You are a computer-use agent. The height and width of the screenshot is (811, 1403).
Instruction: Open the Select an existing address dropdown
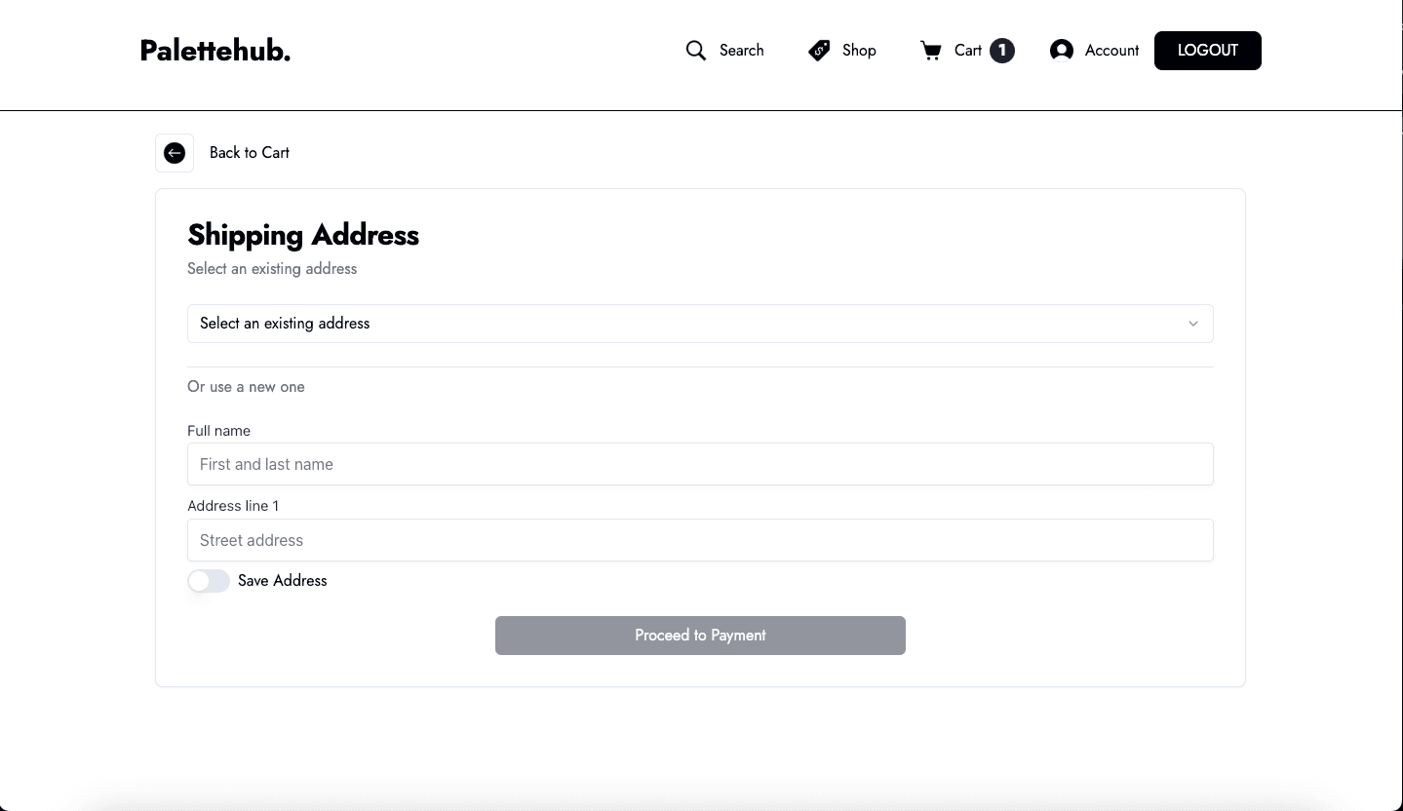[682, 324]
